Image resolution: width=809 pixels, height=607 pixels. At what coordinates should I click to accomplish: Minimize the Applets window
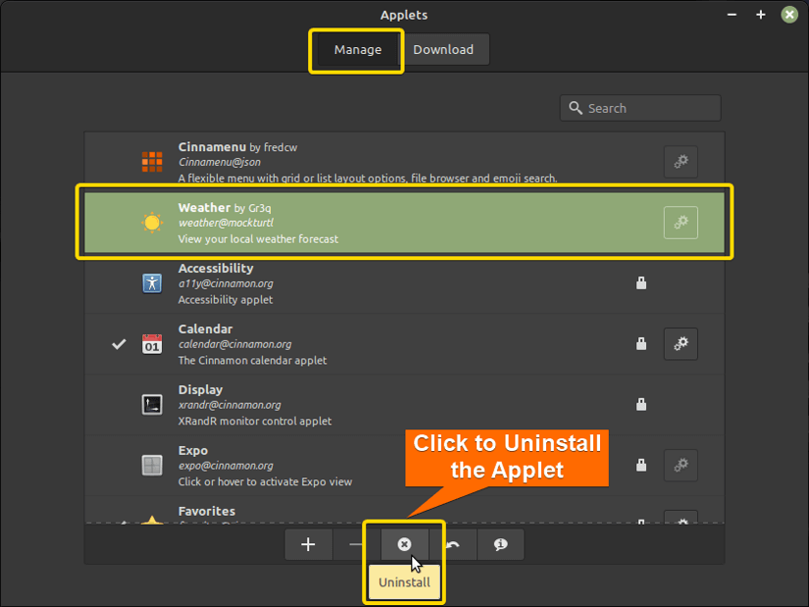tap(732, 15)
